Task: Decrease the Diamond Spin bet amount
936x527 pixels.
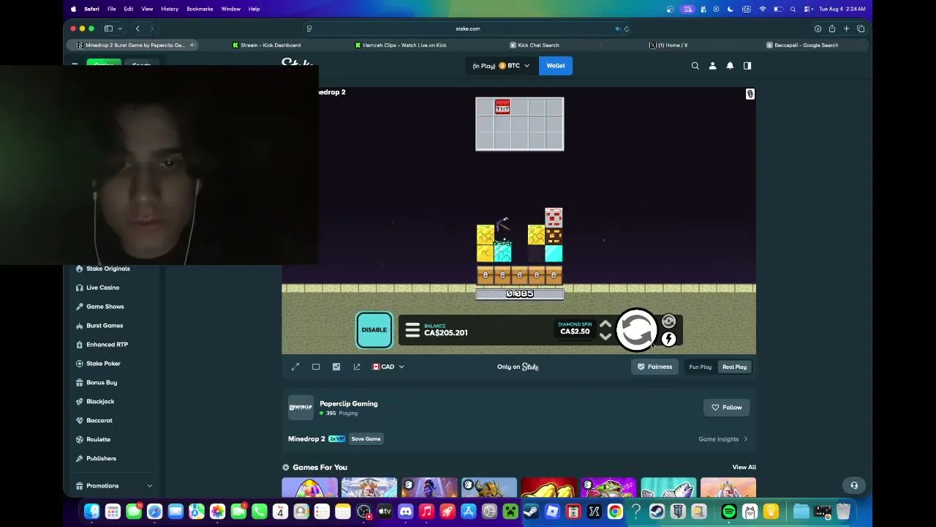Action: (x=605, y=337)
